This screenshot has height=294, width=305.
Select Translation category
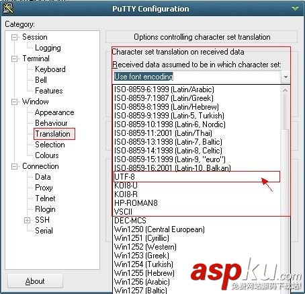tap(53, 134)
